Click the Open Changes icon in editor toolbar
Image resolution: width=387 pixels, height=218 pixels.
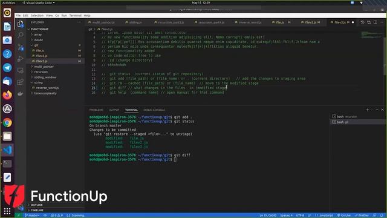tap(369, 22)
